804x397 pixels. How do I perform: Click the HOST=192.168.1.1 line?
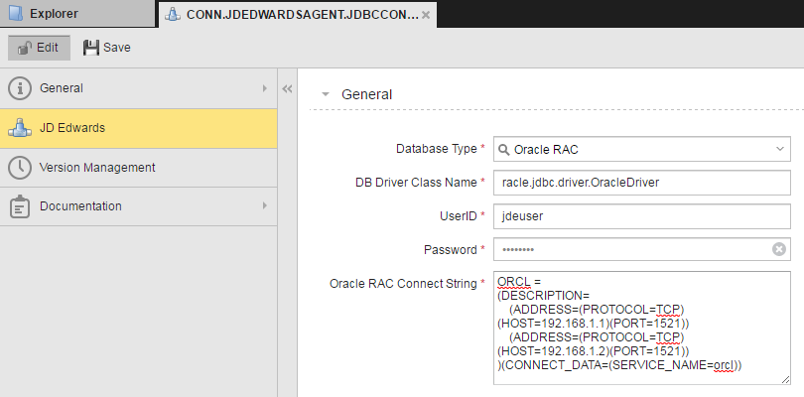pyautogui.click(x=594, y=324)
